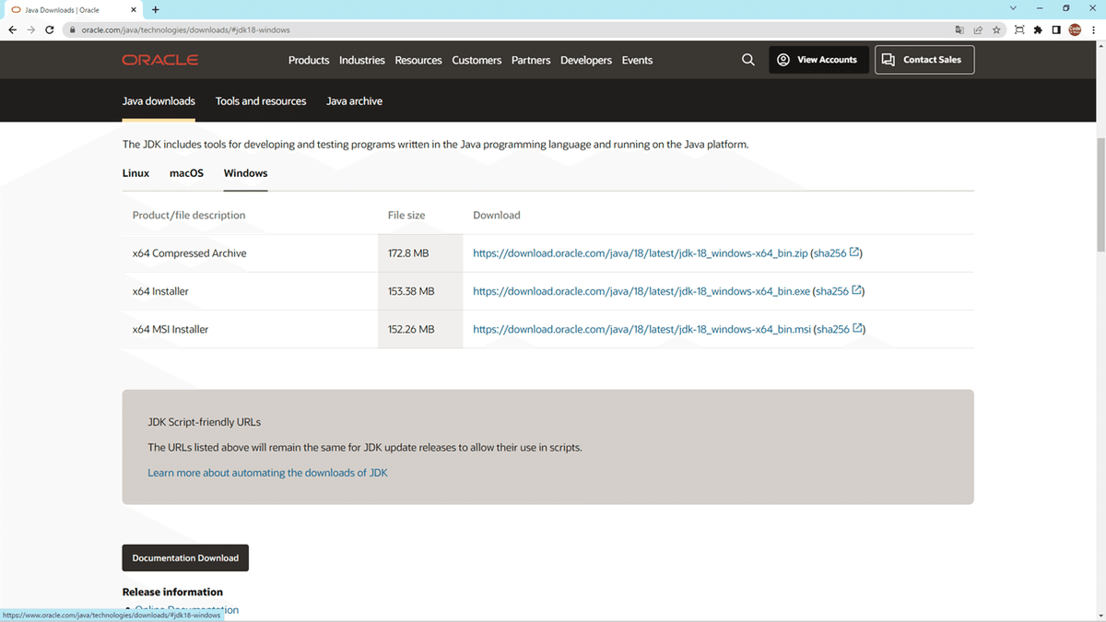
Task: Click the browser back arrow
Action: tap(13, 29)
